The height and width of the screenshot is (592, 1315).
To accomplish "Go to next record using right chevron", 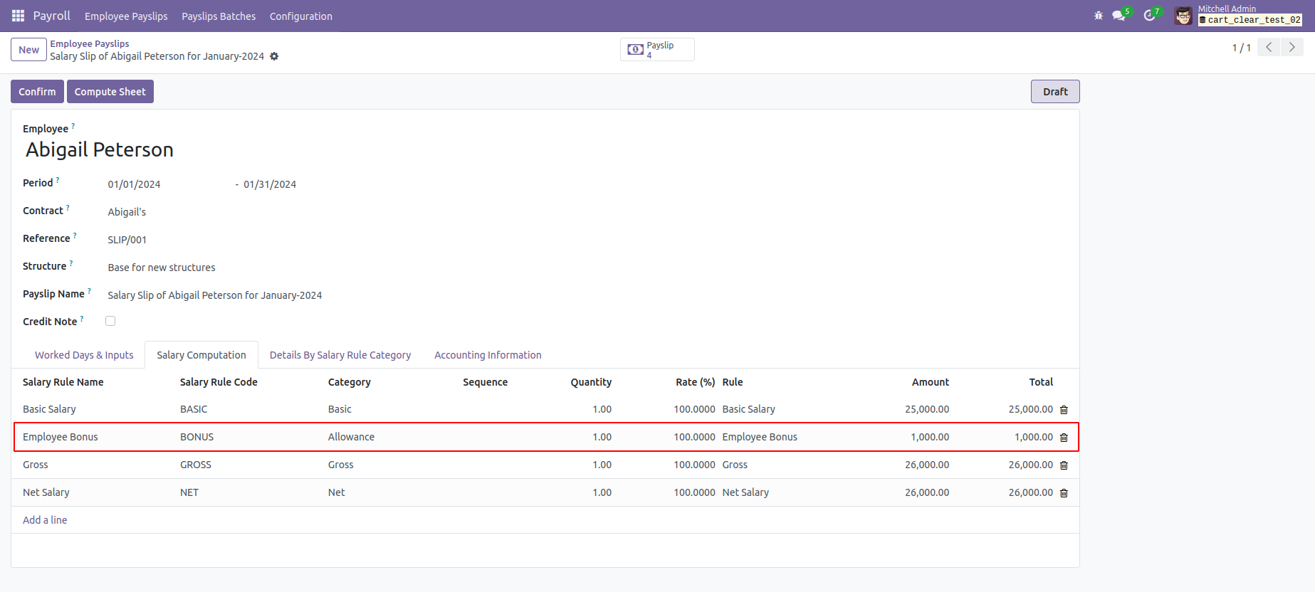I will [x=1292, y=48].
